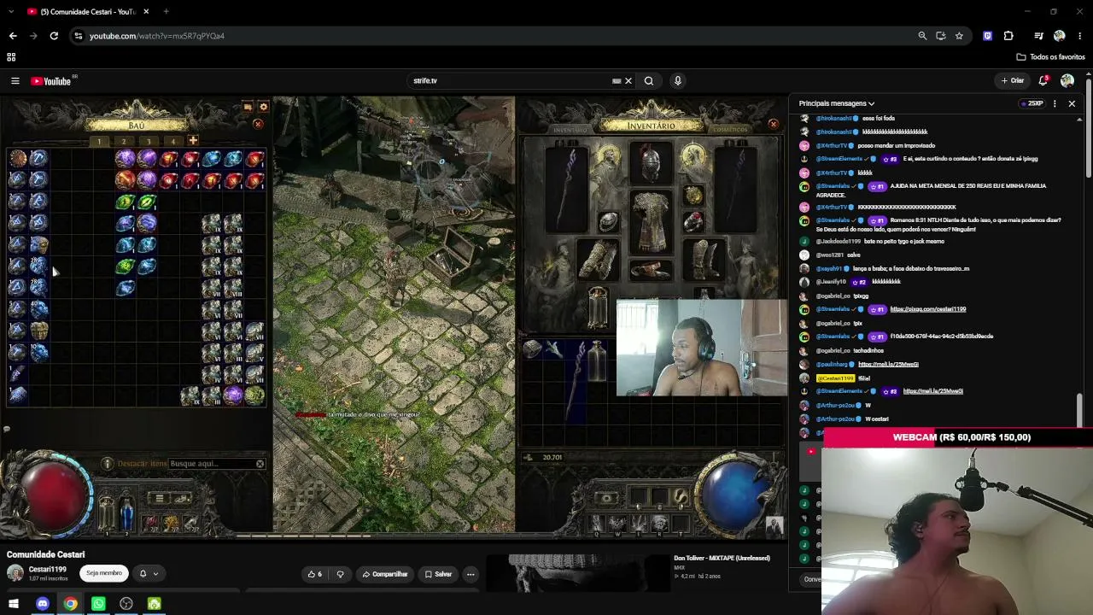Viewport: 1093px width, 615px height.
Task: Expand notification options next to bell
Action: (x=155, y=574)
